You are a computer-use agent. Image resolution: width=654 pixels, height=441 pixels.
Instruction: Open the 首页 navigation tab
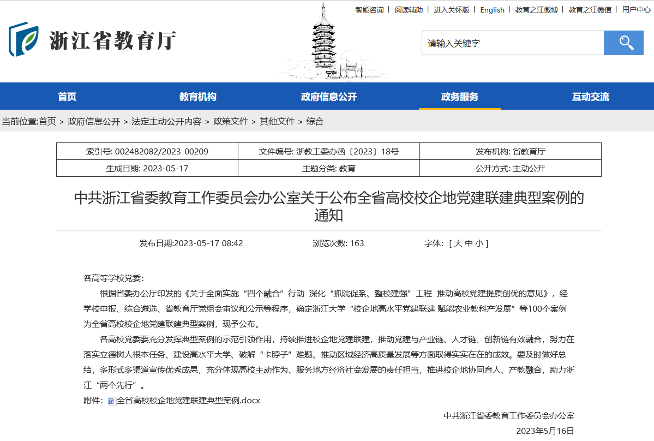point(67,97)
